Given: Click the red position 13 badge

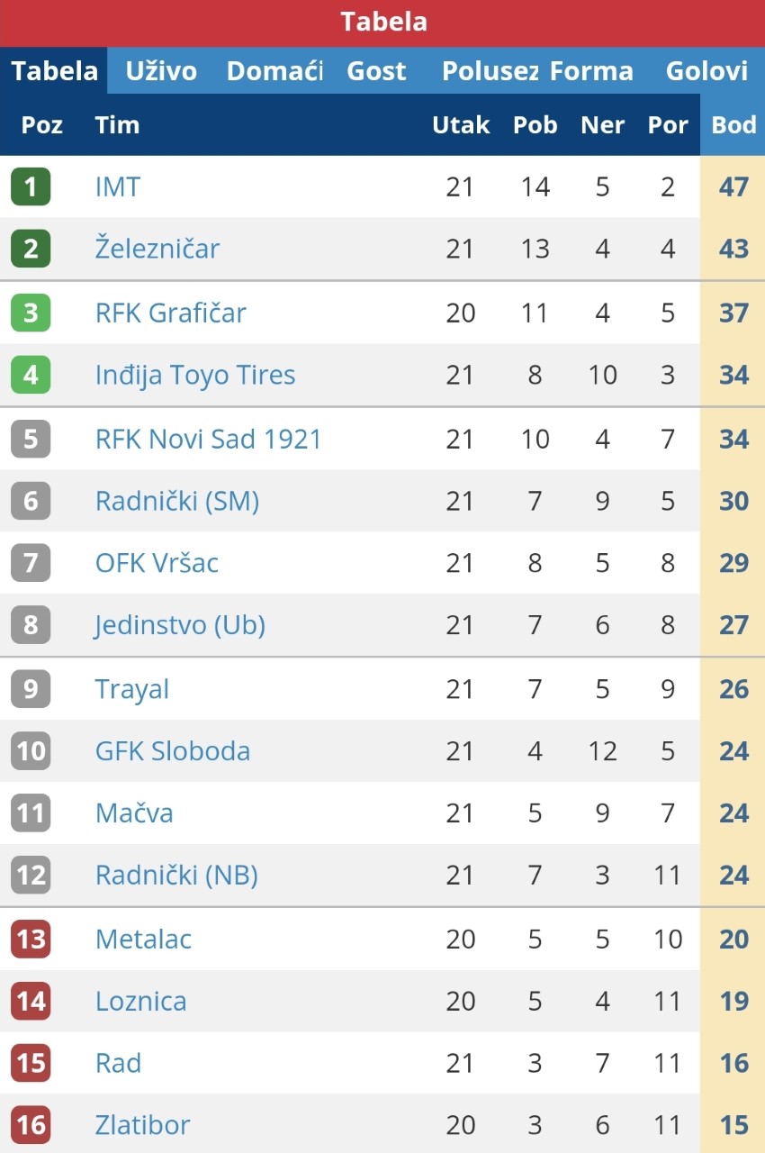Looking at the screenshot, I should click(31, 939).
